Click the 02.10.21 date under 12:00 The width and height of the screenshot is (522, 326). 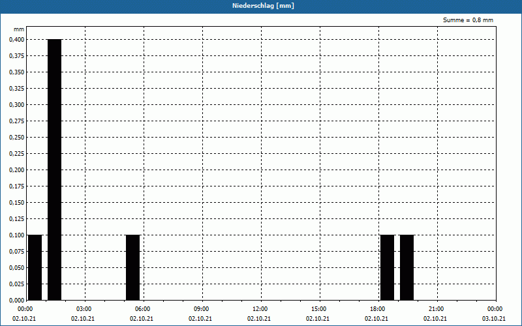(x=258, y=319)
